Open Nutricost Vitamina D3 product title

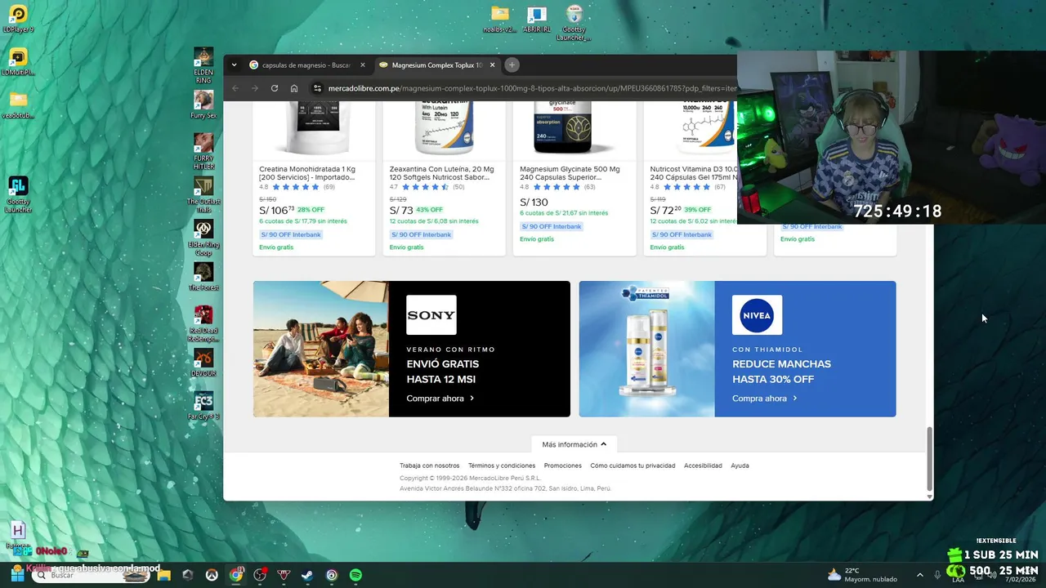coord(694,173)
